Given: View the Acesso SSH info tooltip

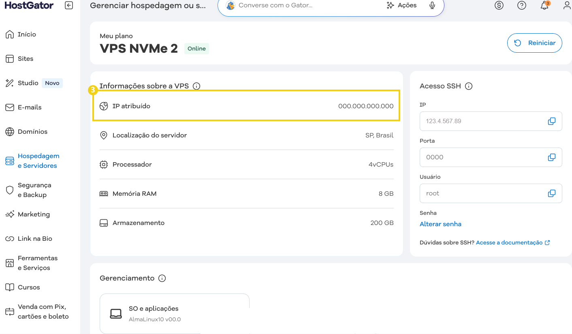Looking at the screenshot, I should point(469,86).
